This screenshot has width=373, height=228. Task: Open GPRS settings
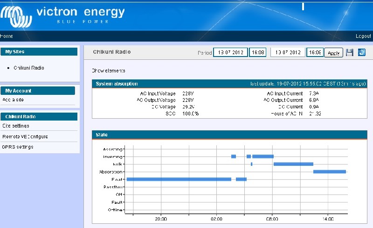(x=18, y=147)
